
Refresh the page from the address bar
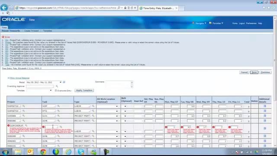[x=132, y=8]
